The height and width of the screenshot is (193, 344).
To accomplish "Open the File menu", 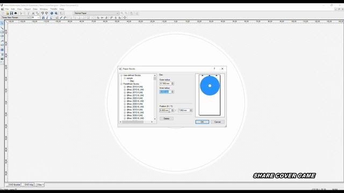I will click(7, 9).
